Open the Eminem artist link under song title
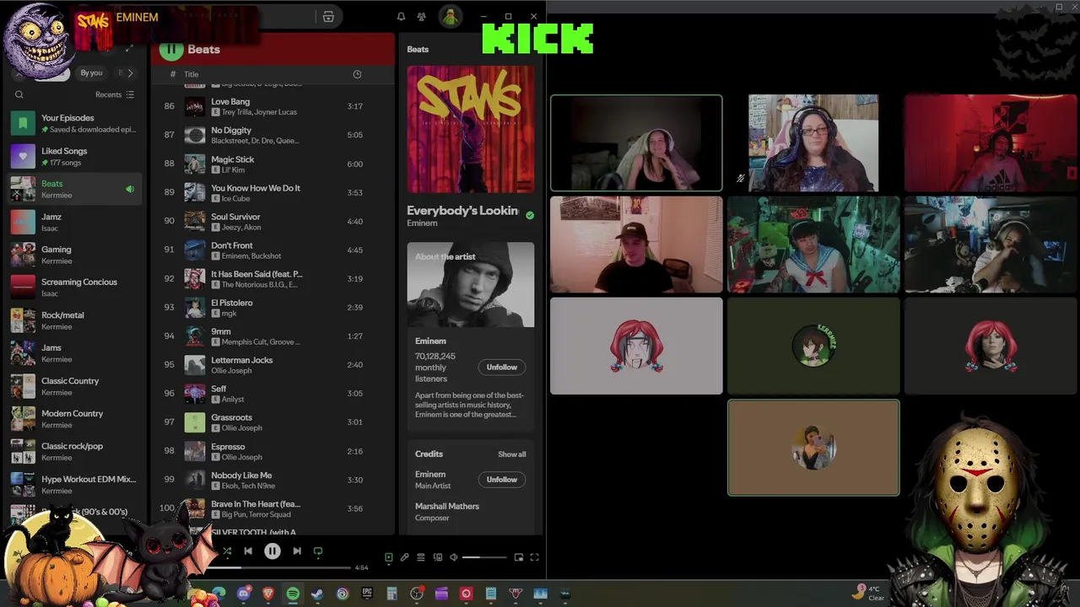Viewport: 1080px width, 607px height. point(422,223)
